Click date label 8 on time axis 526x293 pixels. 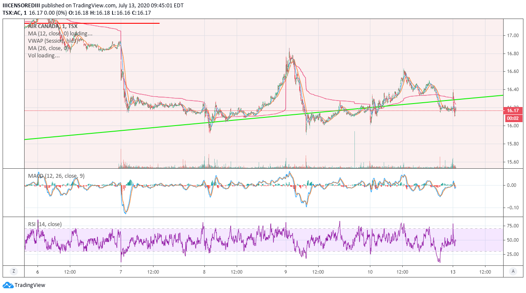point(204,272)
